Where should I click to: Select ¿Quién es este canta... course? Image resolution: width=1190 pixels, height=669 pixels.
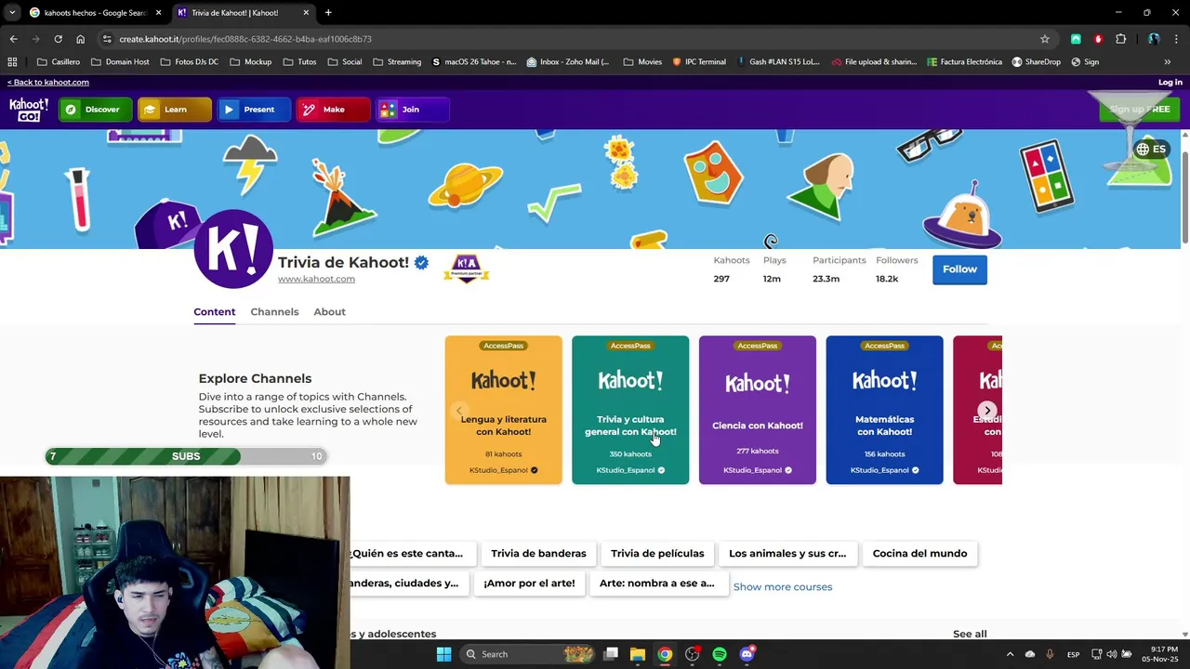click(x=406, y=554)
